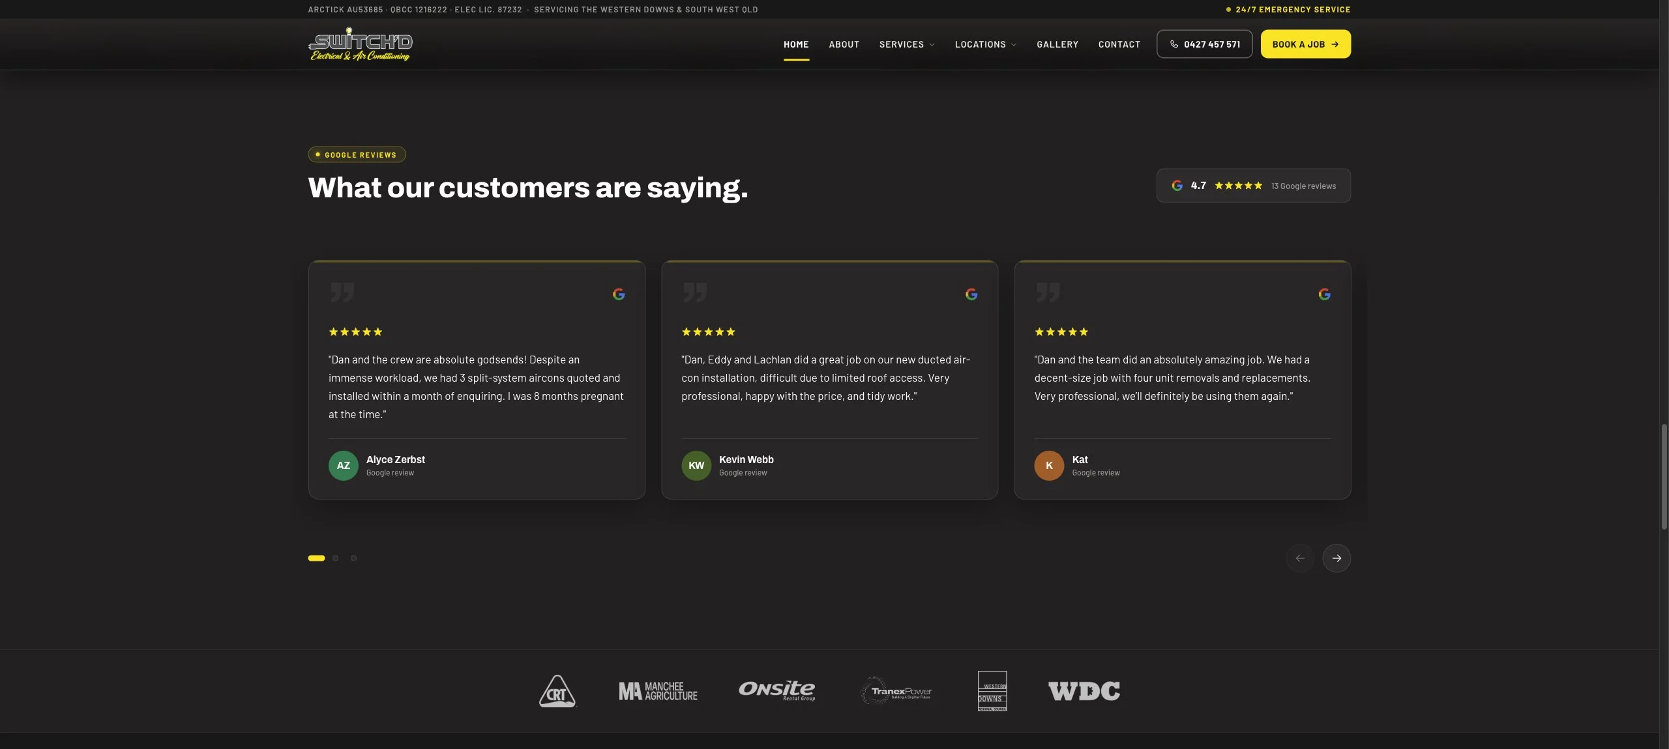The height and width of the screenshot is (749, 1669).
Task: Click the Google icon on Kat's review
Action: pyautogui.click(x=1324, y=294)
